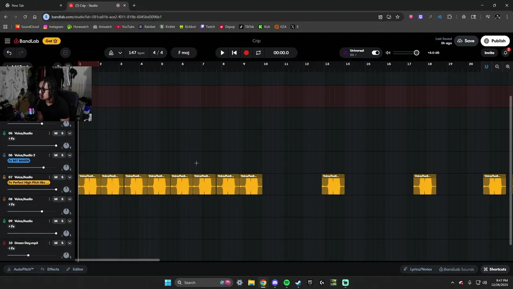Zoom out the timeline
Image resolution: width=513 pixels, height=289 pixels.
497,67
